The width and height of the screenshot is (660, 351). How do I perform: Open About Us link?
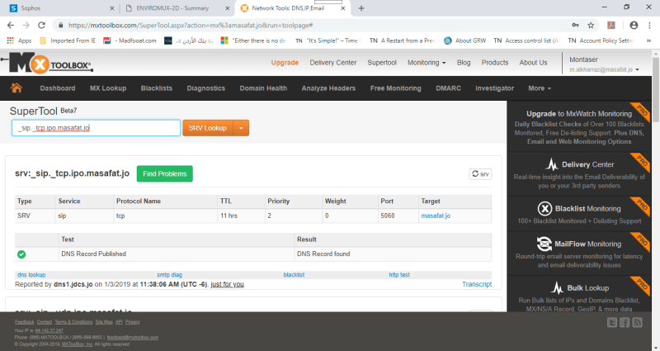tap(533, 63)
